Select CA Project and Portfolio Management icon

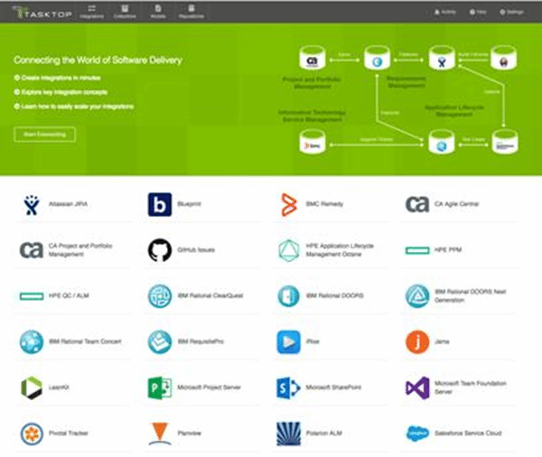(x=32, y=250)
